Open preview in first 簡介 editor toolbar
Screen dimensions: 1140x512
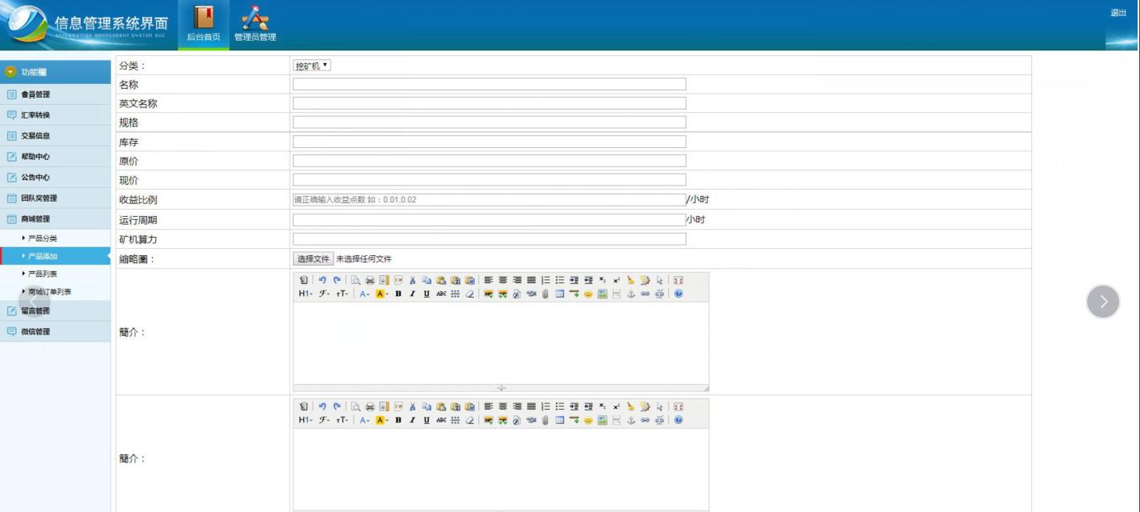click(x=355, y=280)
